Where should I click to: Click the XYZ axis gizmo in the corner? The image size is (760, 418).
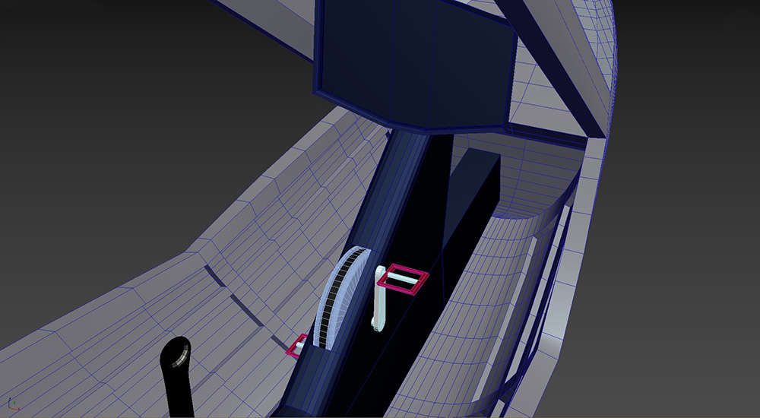click(x=12, y=403)
